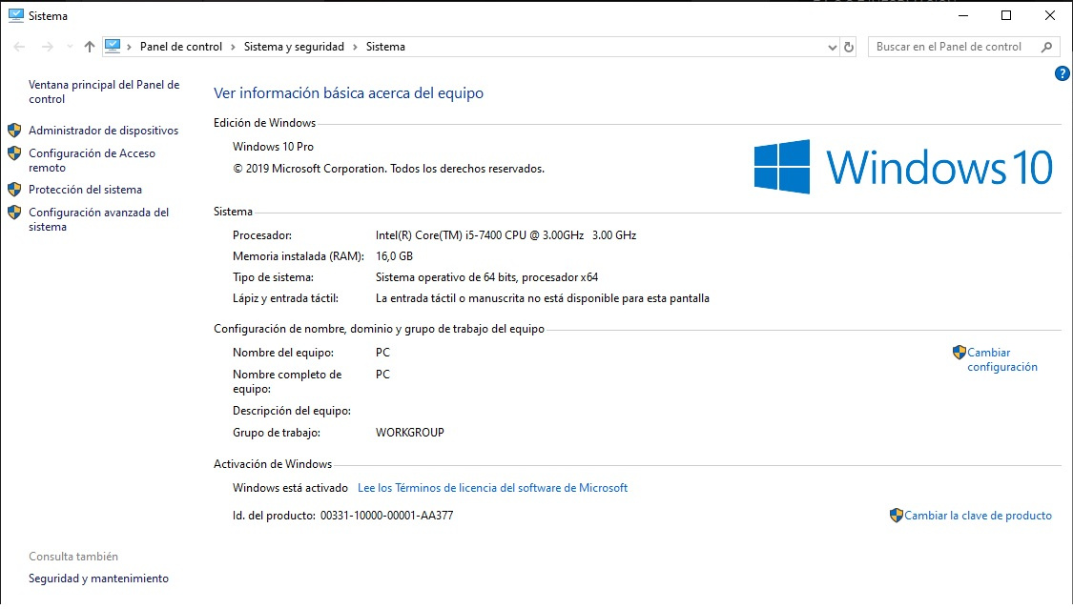This screenshot has width=1073, height=609.
Task: Go up one level with Up arrow
Action: click(89, 47)
